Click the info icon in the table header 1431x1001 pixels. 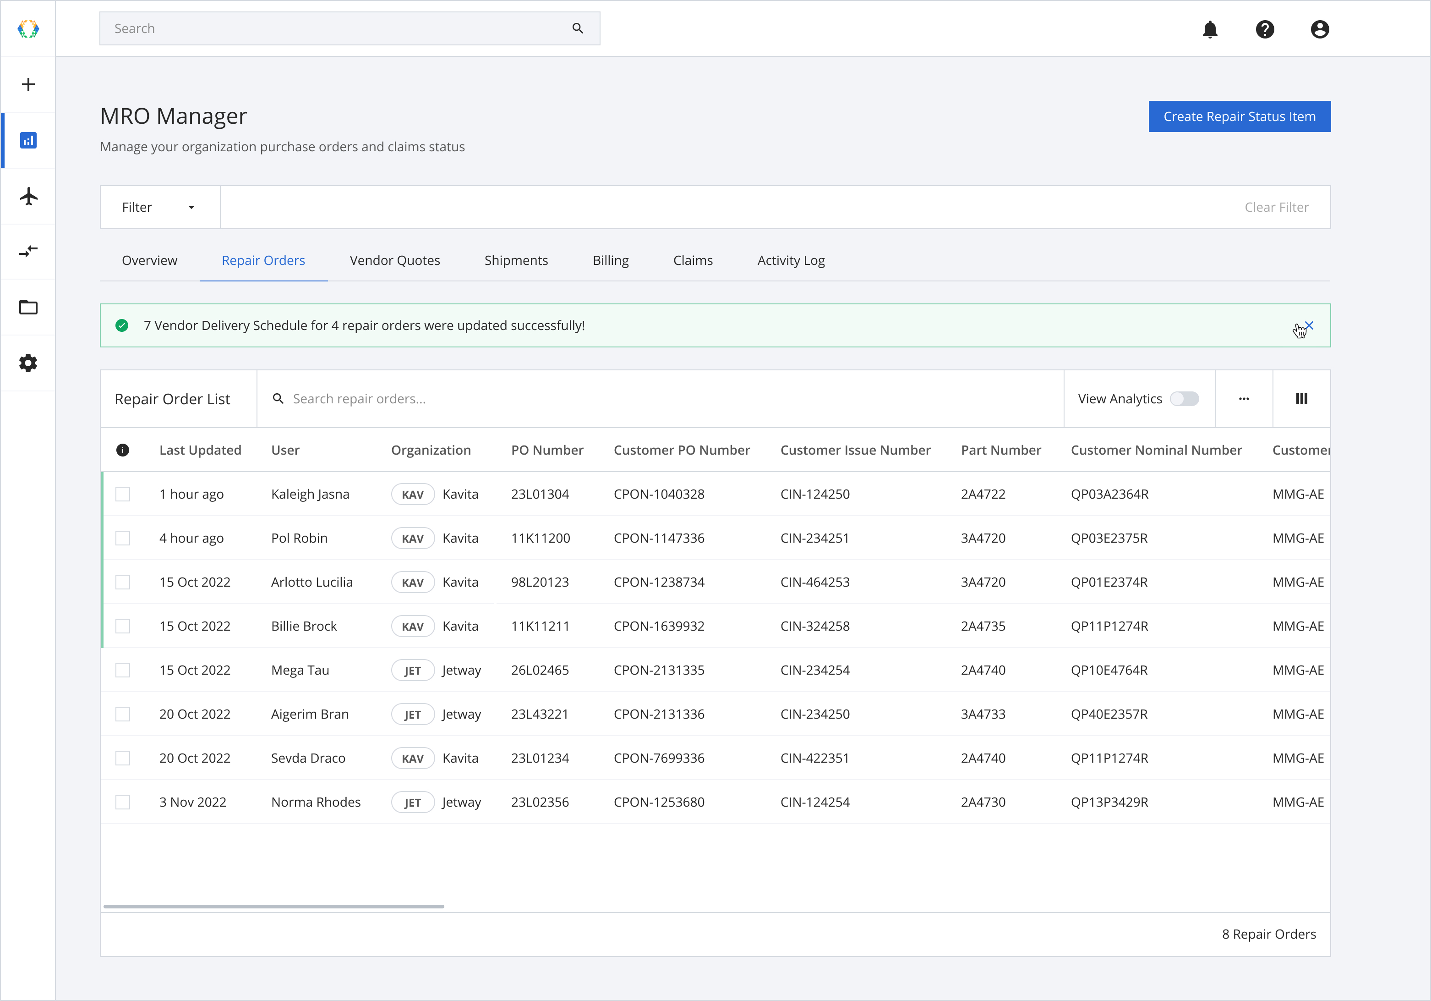[123, 450]
